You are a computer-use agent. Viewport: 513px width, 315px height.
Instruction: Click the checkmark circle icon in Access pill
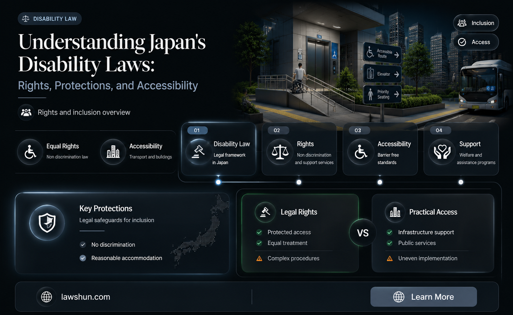[462, 42]
